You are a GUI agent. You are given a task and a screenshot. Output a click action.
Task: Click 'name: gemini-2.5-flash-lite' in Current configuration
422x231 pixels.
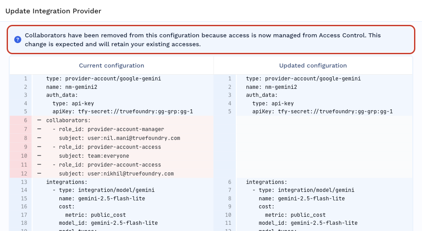tap(102, 199)
